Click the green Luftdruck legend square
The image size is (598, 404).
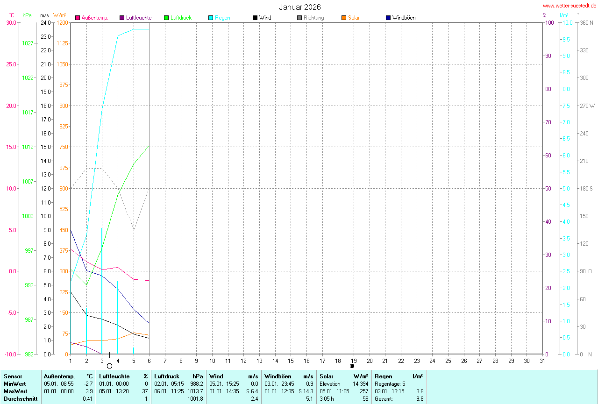point(166,18)
